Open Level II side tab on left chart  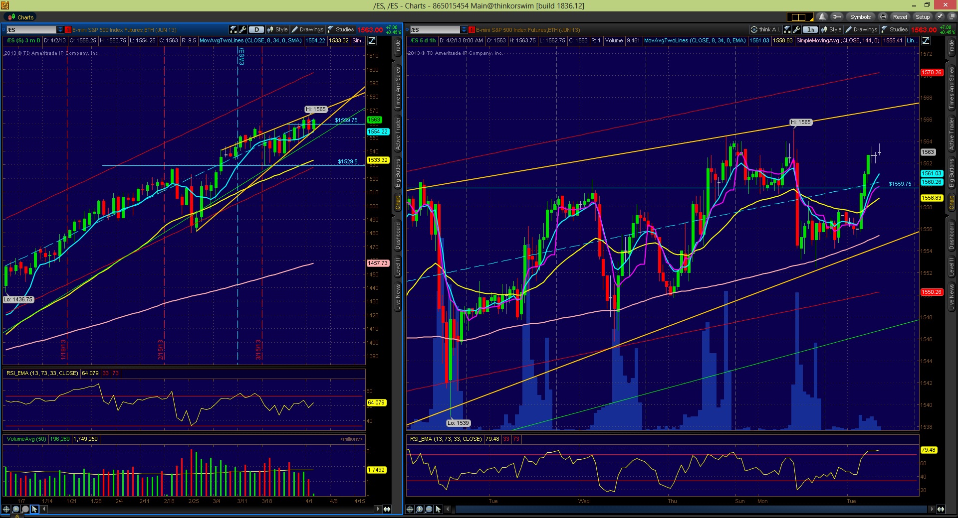[398, 267]
